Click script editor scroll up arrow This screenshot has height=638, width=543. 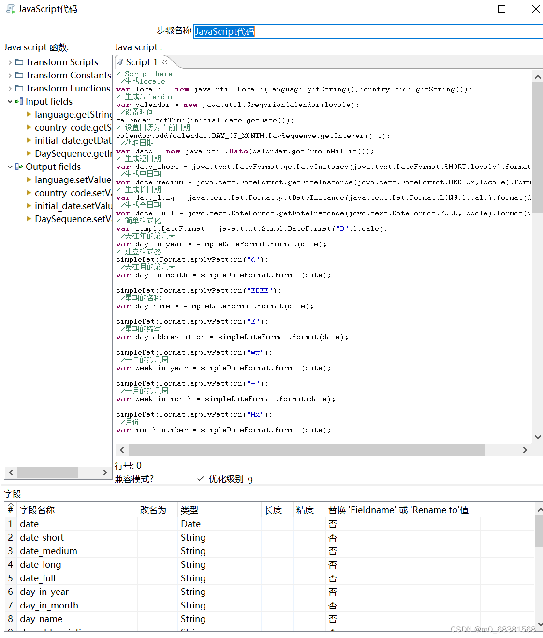point(537,76)
